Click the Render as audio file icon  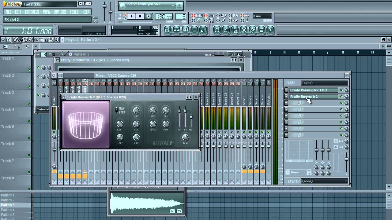(235, 30)
